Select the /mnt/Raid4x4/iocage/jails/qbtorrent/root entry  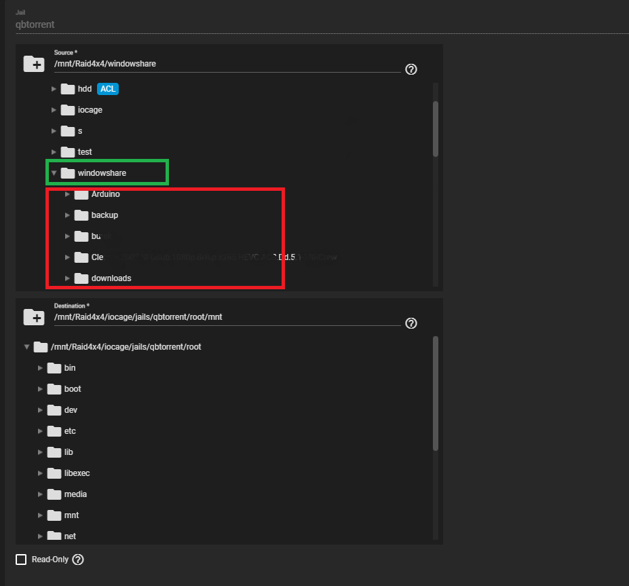pyautogui.click(x=126, y=347)
